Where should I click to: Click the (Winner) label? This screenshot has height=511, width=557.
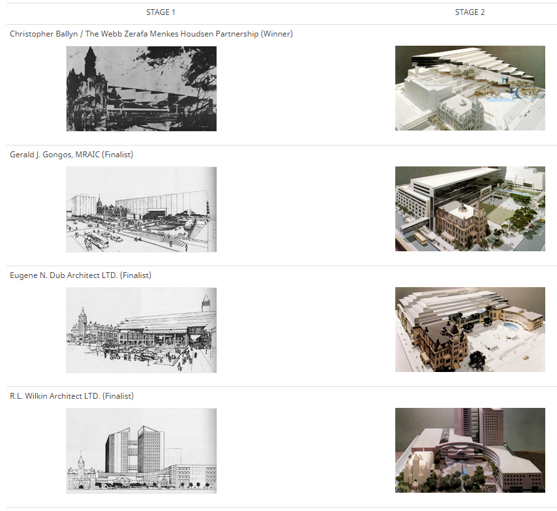click(x=277, y=34)
